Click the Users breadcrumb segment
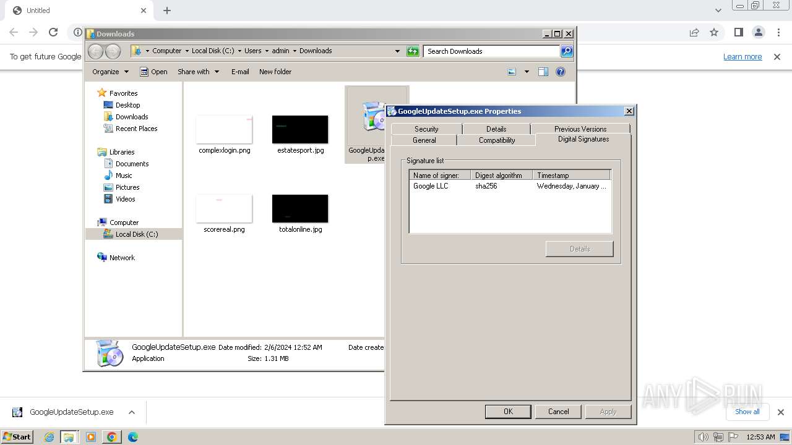Image resolution: width=792 pixels, height=445 pixels. click(253, 51)
